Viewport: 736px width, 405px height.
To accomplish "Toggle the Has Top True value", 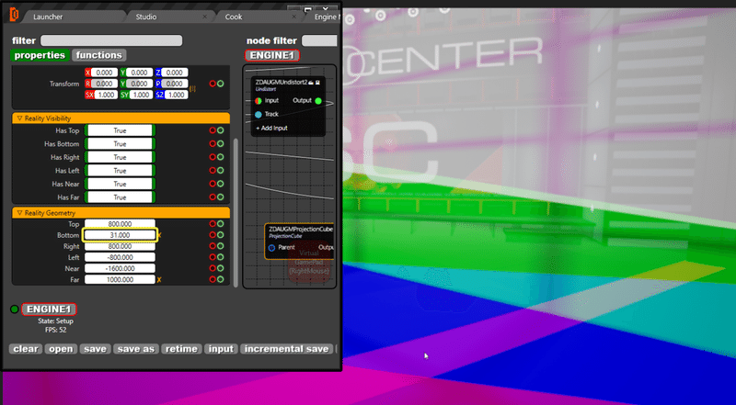I will coord(120,130).
